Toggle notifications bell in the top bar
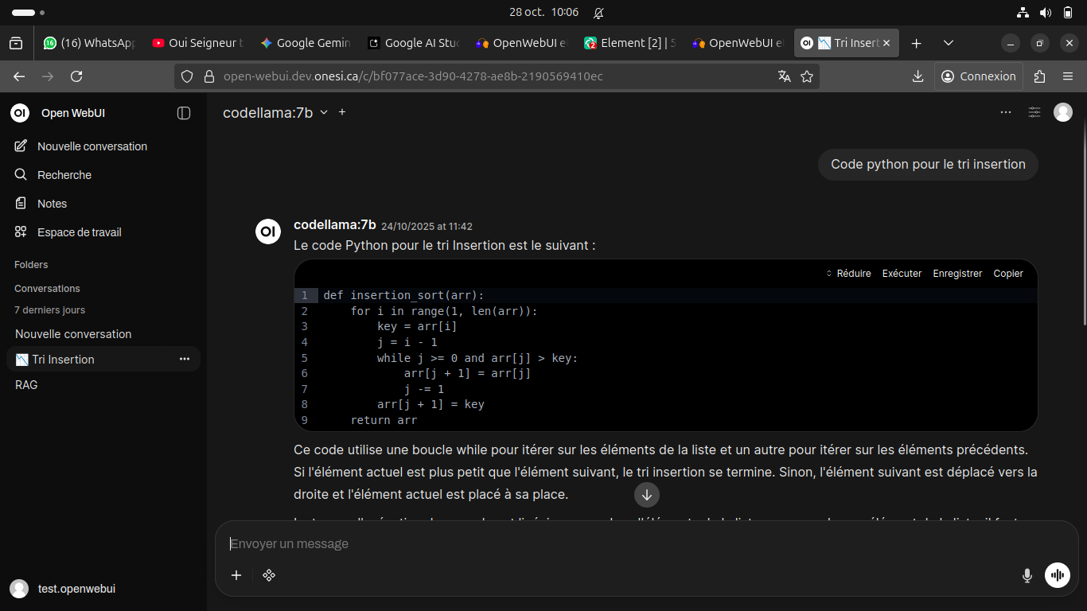Image resolution: width=1087 pixels, height=611 pixels. 598,13
